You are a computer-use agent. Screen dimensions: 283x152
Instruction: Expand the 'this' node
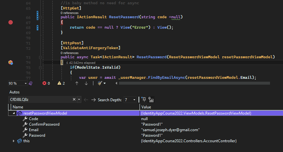(14, 141)
